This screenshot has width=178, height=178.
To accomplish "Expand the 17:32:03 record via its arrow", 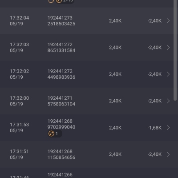I will [168, 48].
